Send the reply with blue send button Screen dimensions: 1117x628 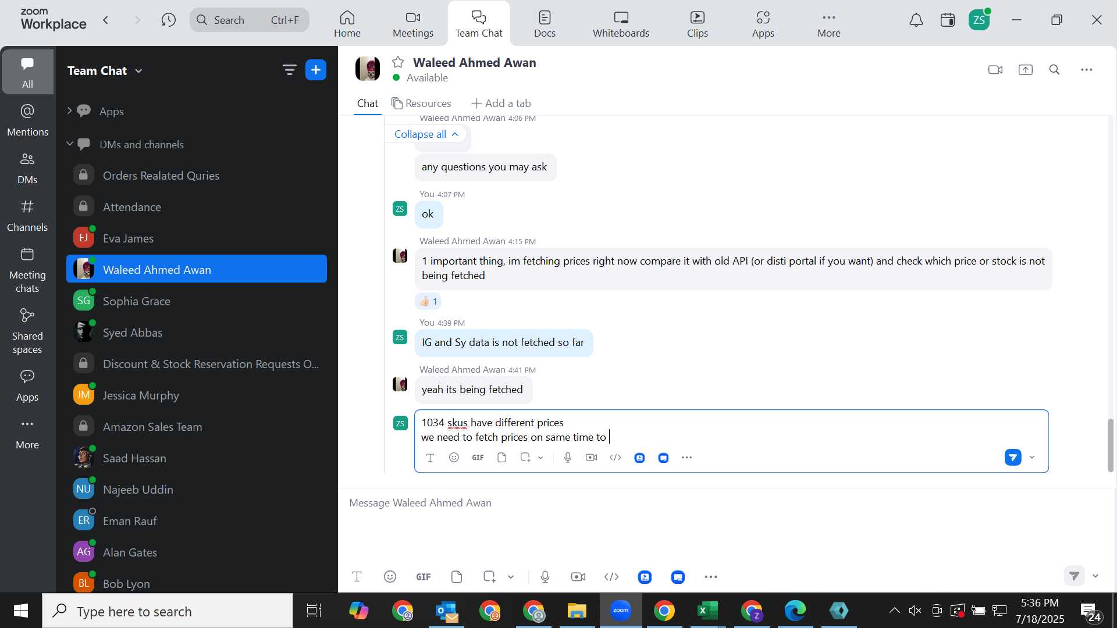(1013, 458)
